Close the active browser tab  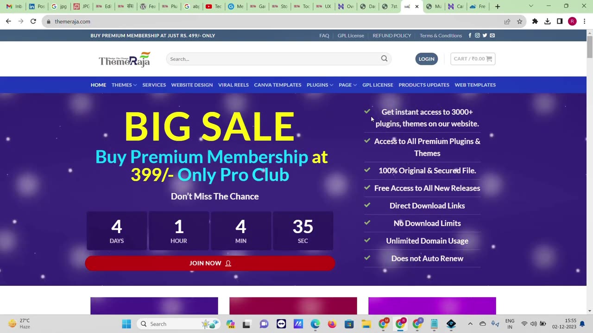tap(417, 6)
